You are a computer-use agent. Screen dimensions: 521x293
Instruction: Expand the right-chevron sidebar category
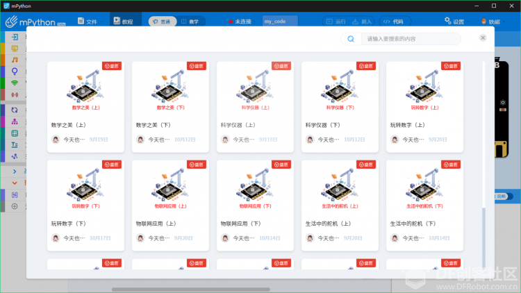[x=15, y=171]
